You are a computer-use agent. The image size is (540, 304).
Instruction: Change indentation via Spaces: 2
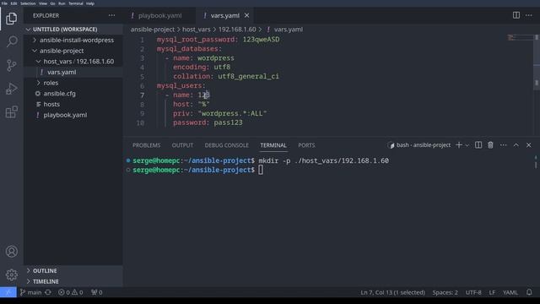(x=445, y=292)
